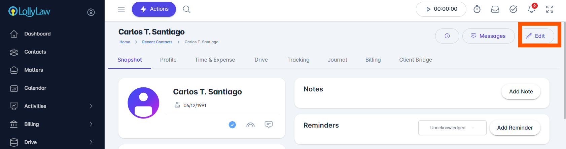Viewport: 566px width, 149px height.
Task: Click the Add Note button
Action: click(521, 91)
